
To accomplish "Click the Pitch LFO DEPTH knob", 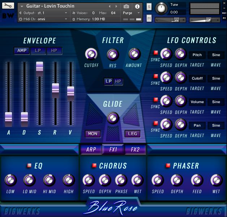I will [181, 54].
